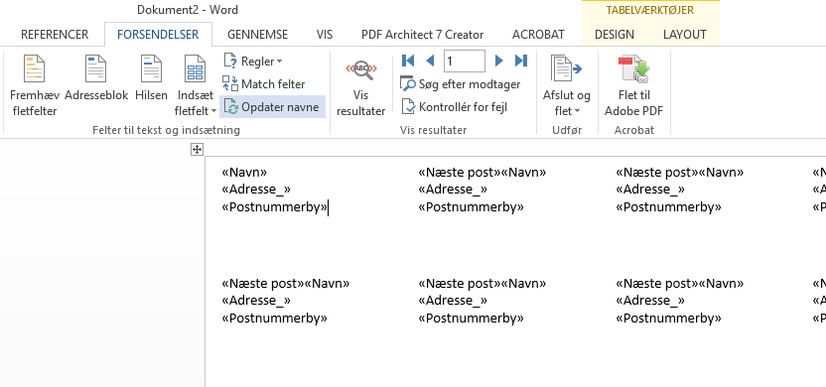
Task: Jump to the last record
Action: coord(521,61)
